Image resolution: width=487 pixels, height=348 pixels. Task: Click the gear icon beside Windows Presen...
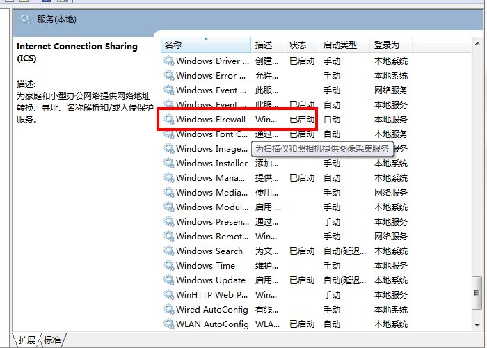tap(168, 221)
